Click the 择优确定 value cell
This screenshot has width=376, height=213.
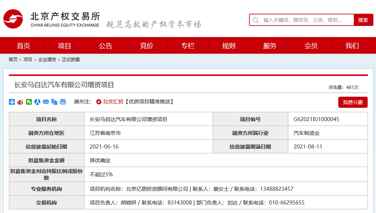point(226,160)
